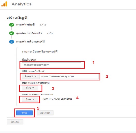The image size is (136, 133).
Task: Focus the ชื่อเว็บไซต์ field showing makewebeasy.com
Action: point(51,65)
